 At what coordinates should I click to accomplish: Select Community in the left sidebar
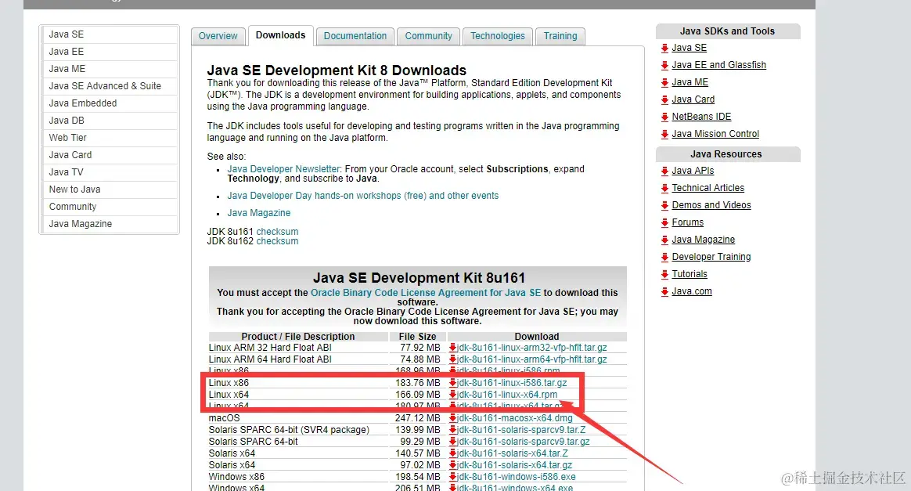pyautogui.click(x=110, y=207)
